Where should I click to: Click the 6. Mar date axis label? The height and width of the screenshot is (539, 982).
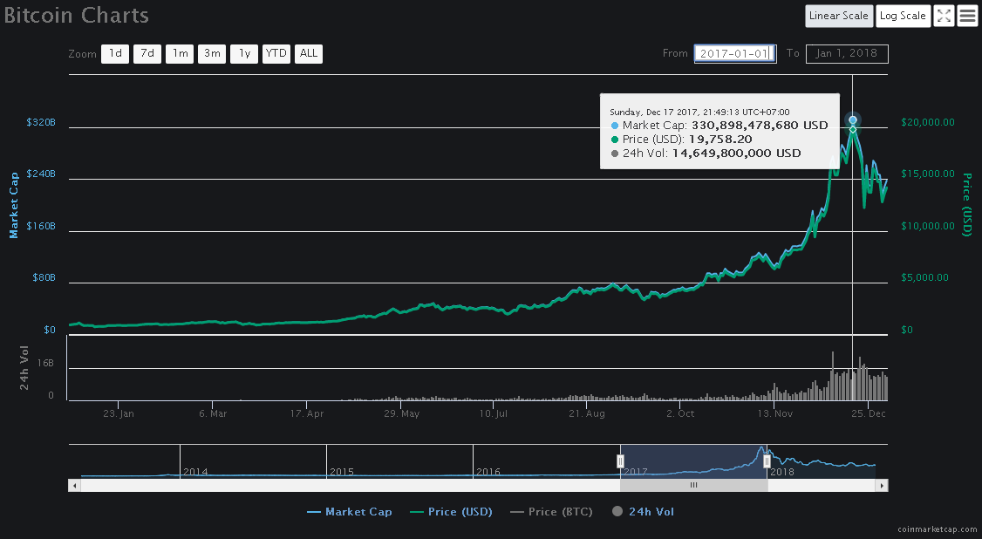coord(213,413)
